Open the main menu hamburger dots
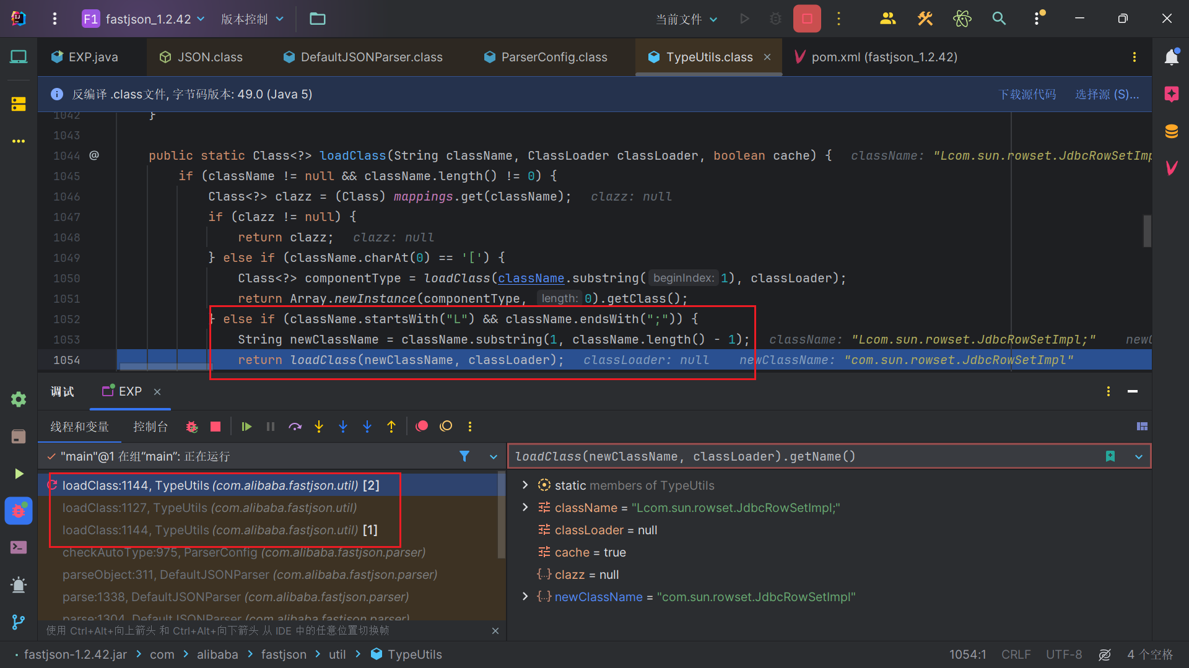The height and width of the screenshot is (668, 1189). point(54,19)
